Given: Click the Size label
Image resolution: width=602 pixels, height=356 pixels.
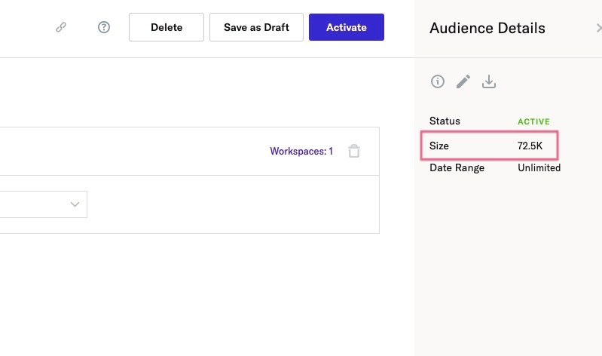Looking at the screenshot, I should pos(439,146).
